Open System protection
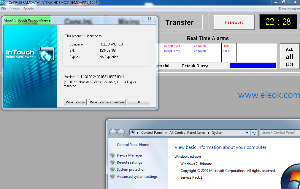Viewport: 300px width, 189px height. 131,170
